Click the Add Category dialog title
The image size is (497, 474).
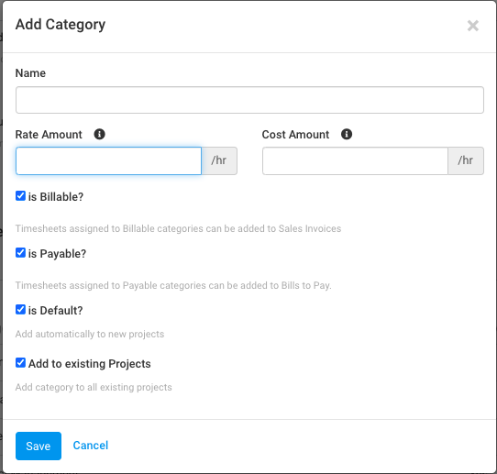(x=61, y=25)
